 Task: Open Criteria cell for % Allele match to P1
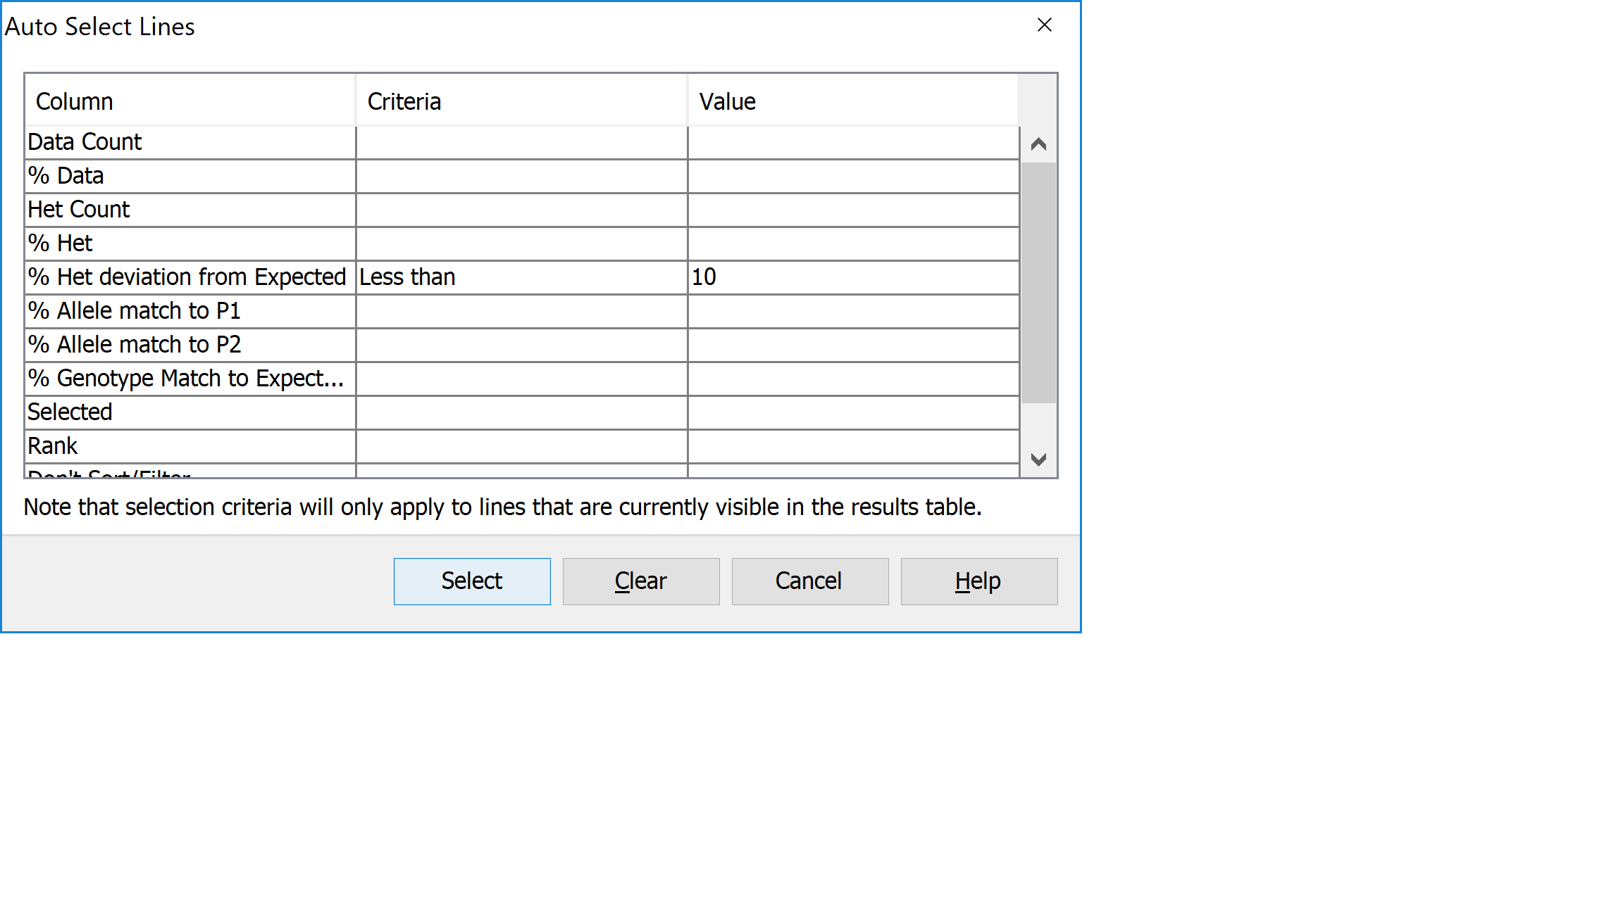pos(522,312)
